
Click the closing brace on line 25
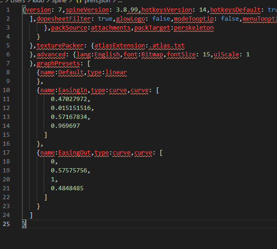(x=24, y=224)
